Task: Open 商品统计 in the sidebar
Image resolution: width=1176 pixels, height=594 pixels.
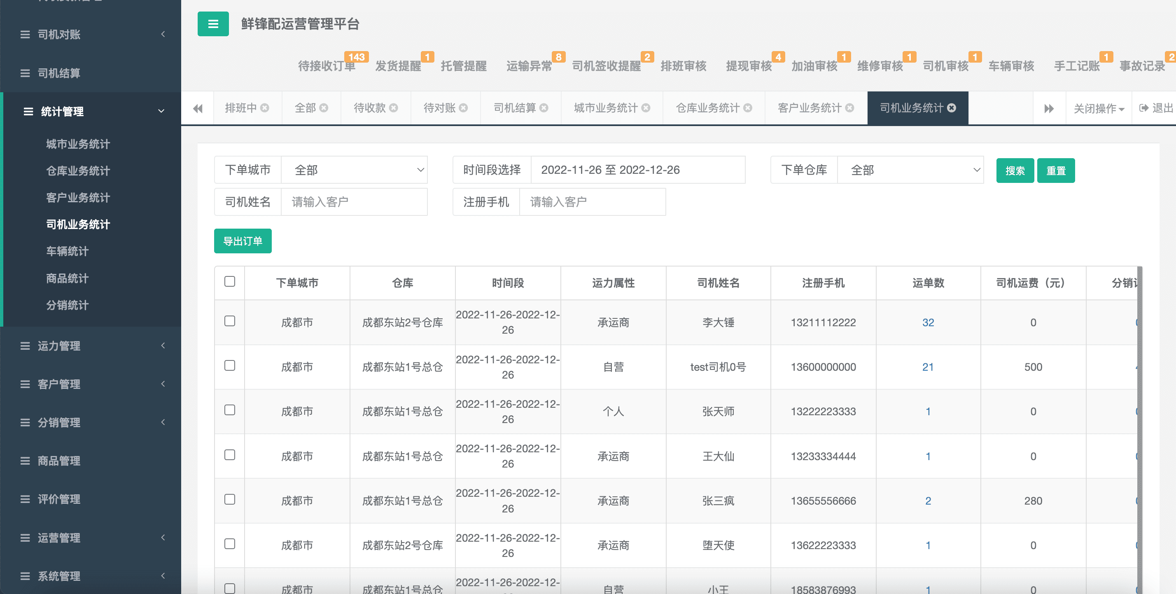Action: (x=67, y=278)
